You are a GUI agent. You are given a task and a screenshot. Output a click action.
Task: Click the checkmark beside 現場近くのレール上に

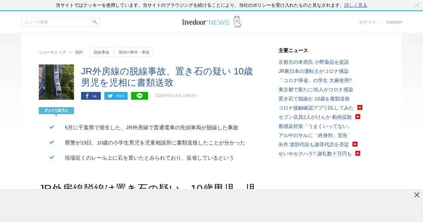[x=52, y=158]
